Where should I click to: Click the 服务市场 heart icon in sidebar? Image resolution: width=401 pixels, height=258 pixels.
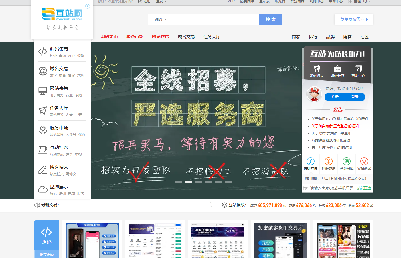coord(43,130)
